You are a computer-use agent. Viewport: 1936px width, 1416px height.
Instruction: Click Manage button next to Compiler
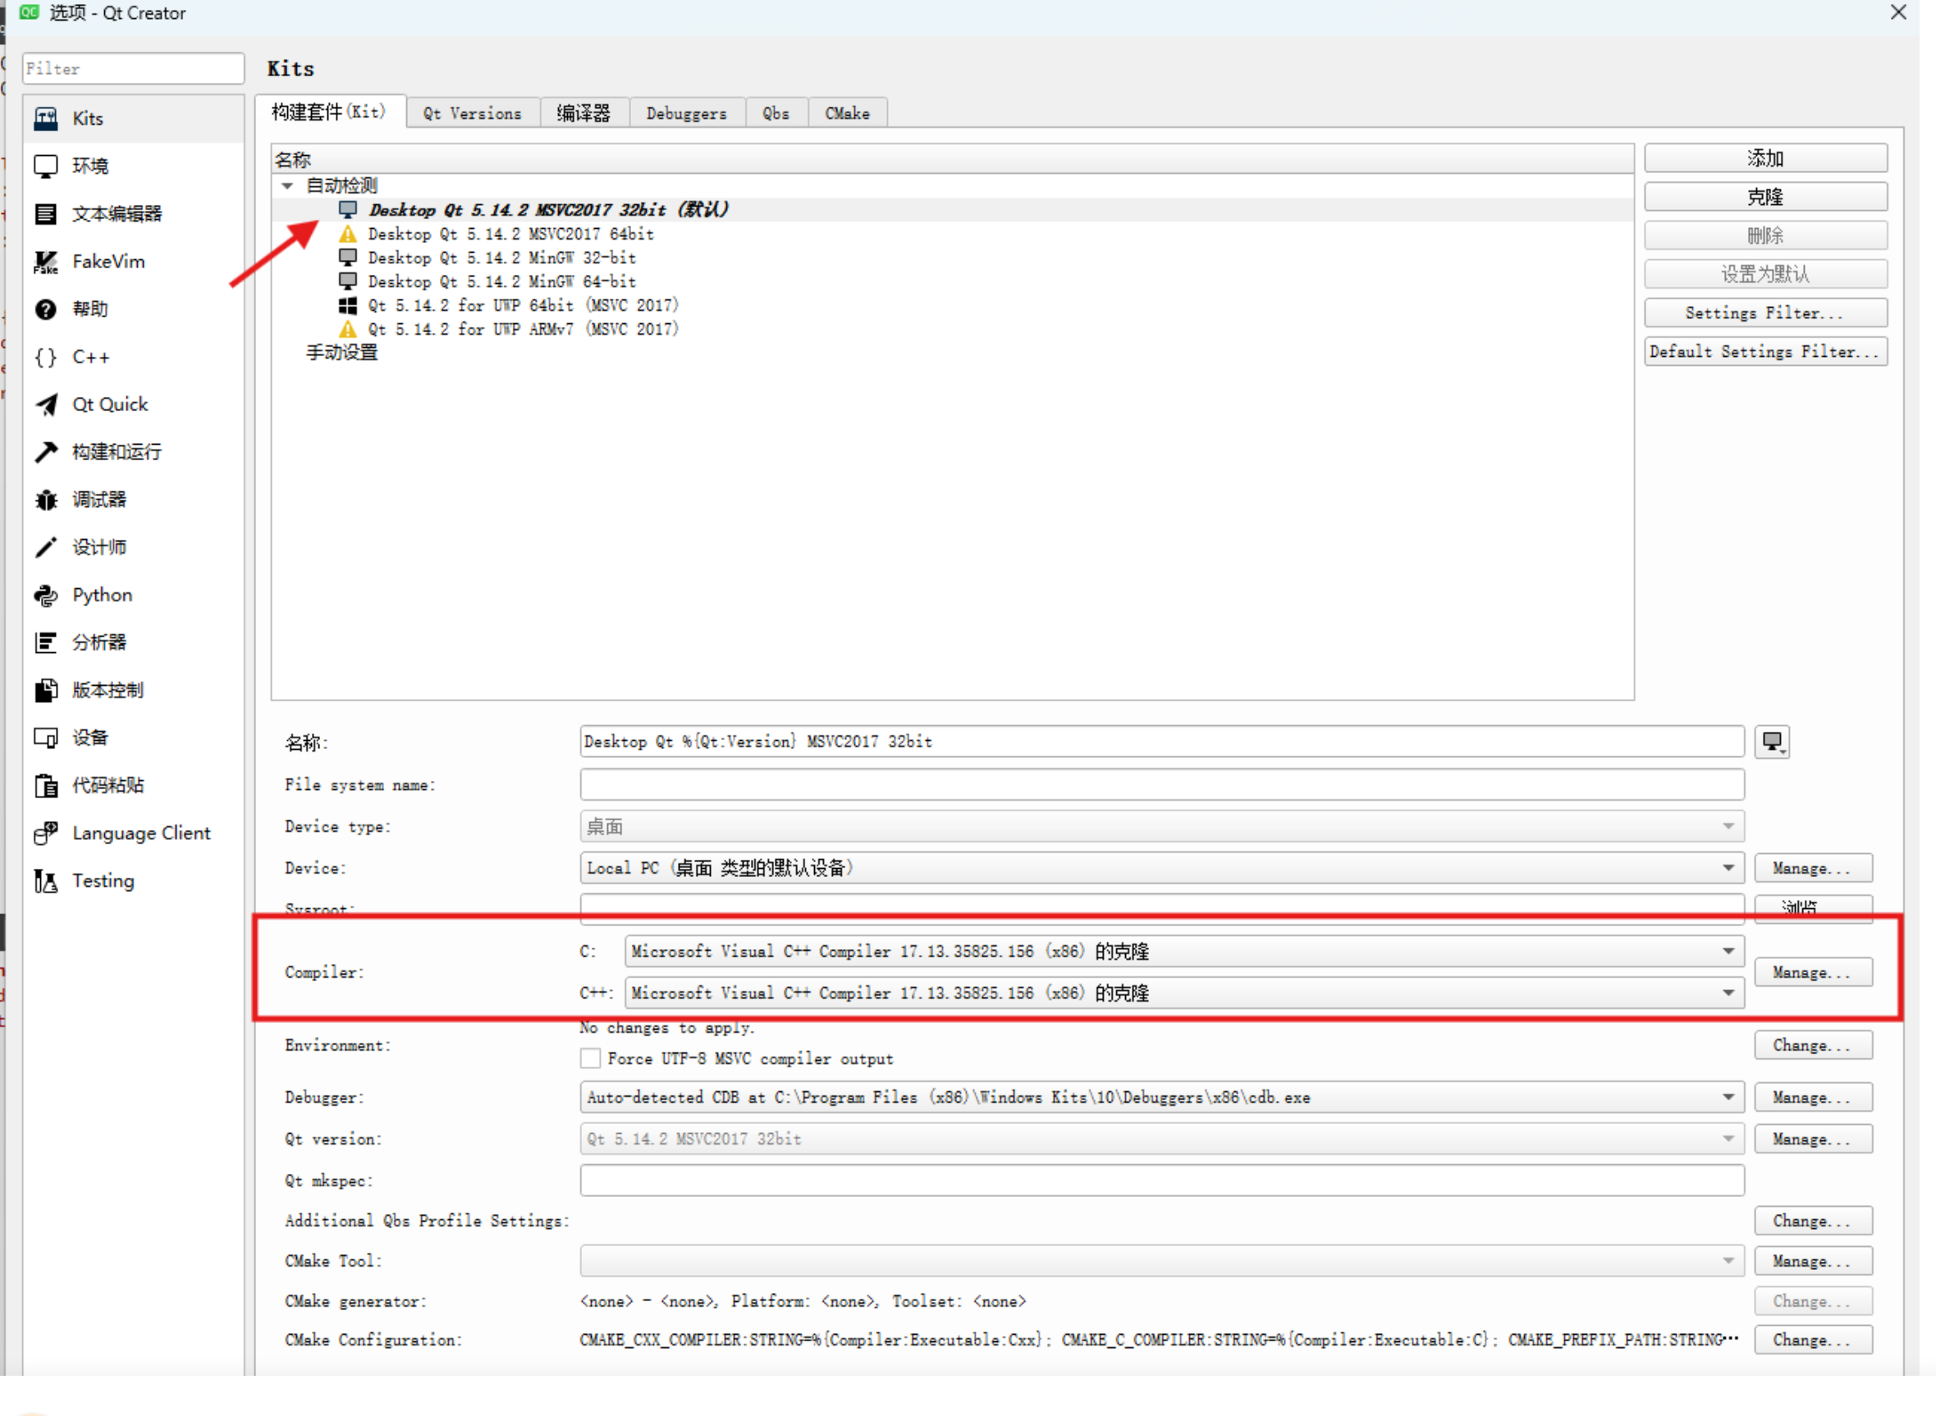pos(1812,973)
